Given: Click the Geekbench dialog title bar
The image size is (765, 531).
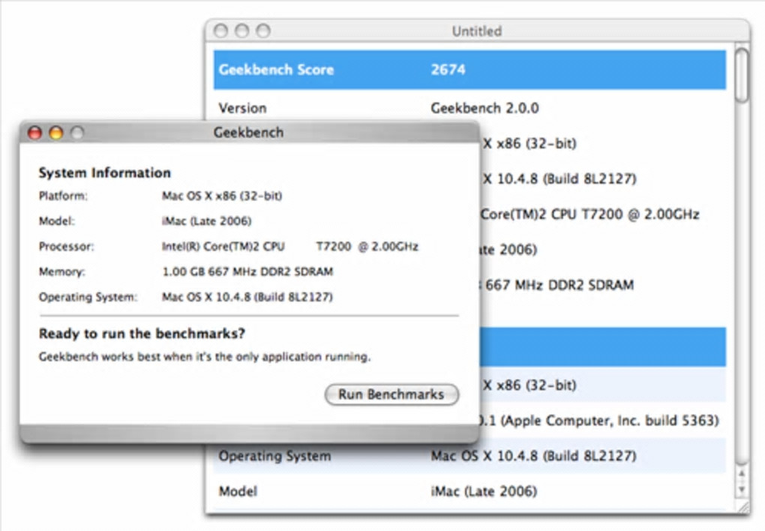Looking at the screenshot, I should (248, 133).
